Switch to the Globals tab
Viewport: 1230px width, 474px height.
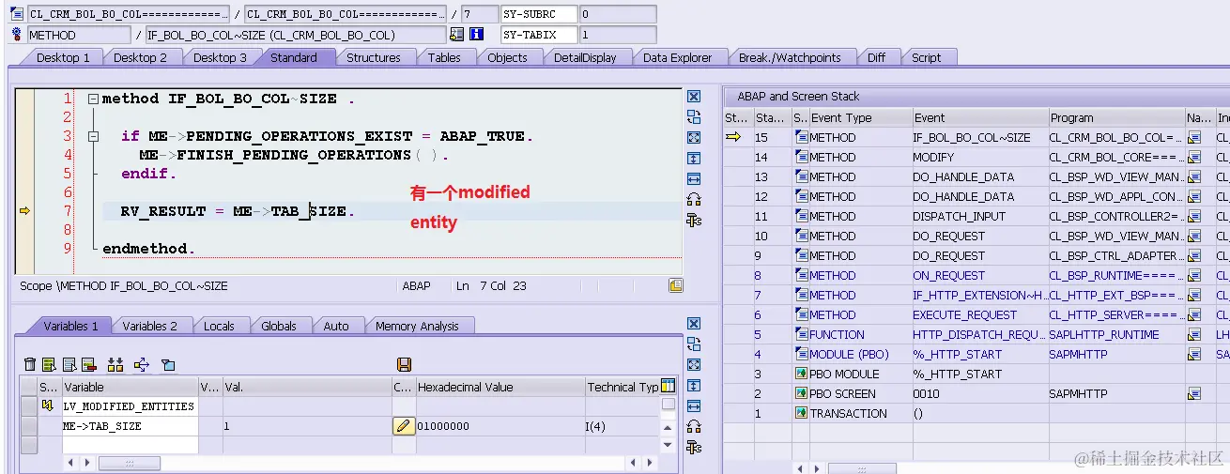tap(279, 326)
